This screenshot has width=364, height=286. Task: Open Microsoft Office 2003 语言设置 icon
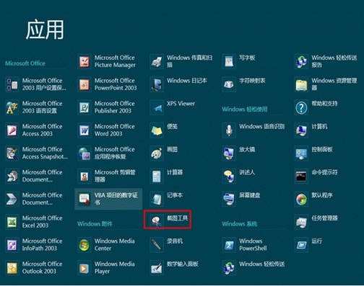[x=12, y=107]
